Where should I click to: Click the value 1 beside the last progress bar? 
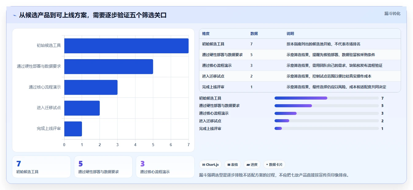[x=382, y=129]
